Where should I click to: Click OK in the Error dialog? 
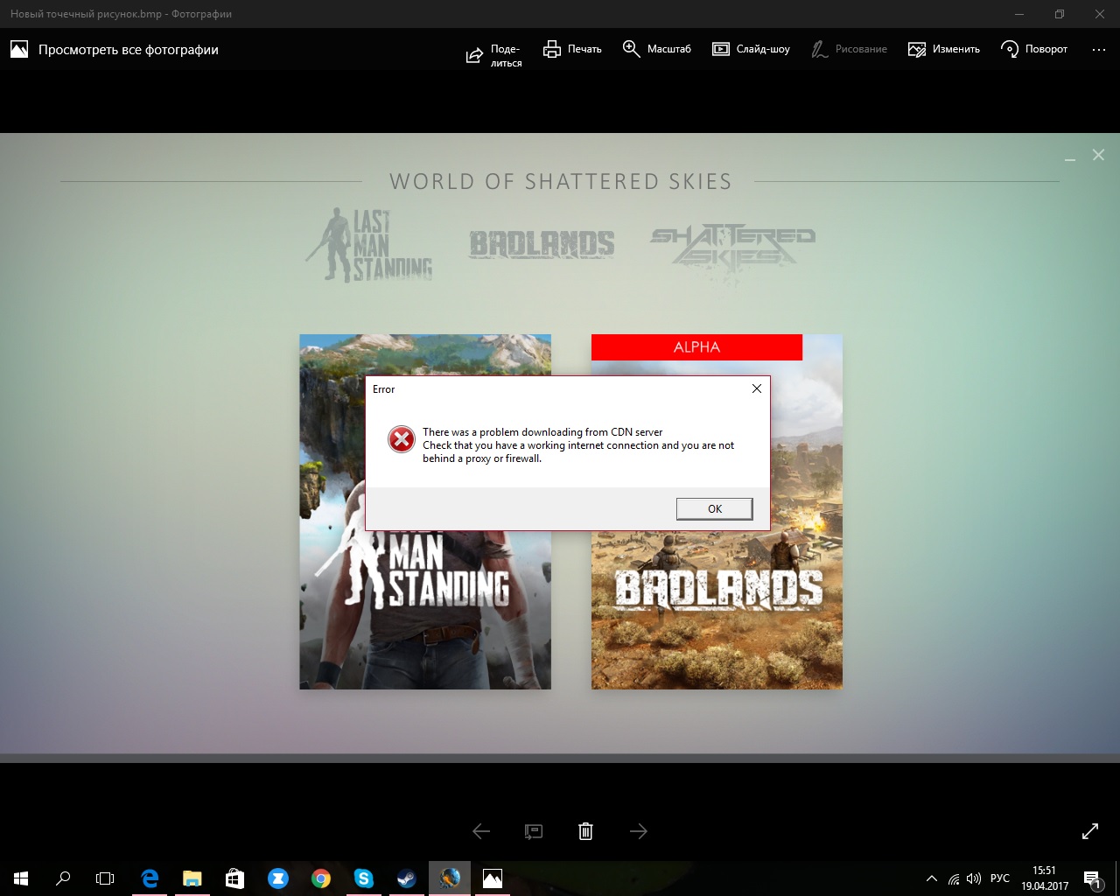[x=715, y=509]
